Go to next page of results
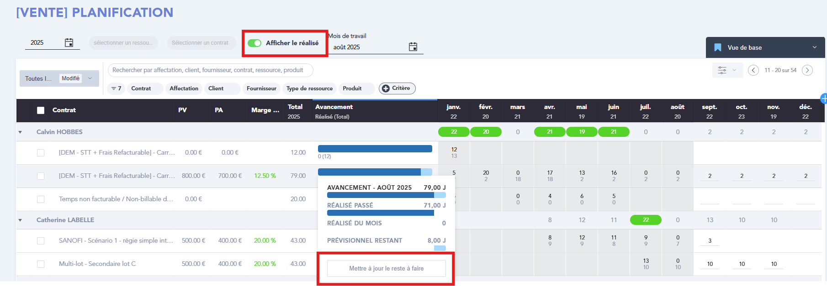The image size is (827, 286). pyautogui.click(x=807, y=70)
